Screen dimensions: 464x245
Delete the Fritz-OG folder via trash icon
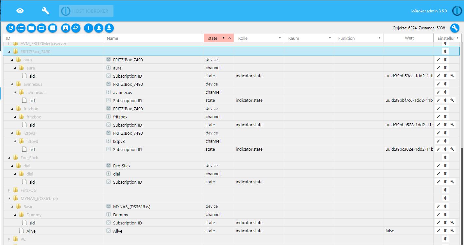[445, 190]
